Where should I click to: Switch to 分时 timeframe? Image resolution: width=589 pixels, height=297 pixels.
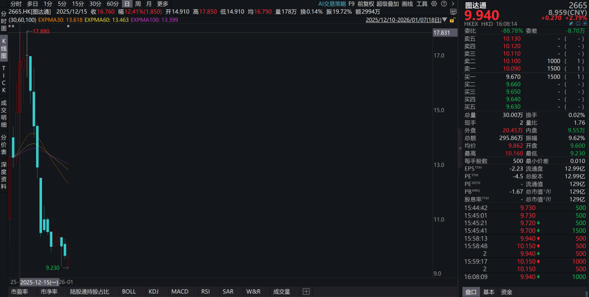pyautogui.click(x=16, y=4)
